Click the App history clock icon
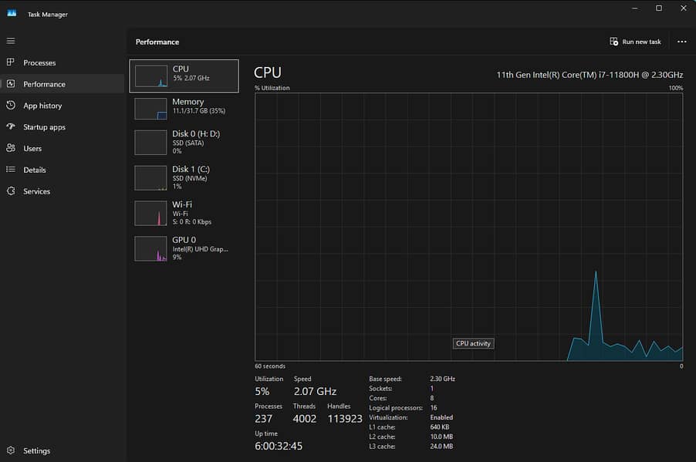This screenshot has width=696, height=462. coord(11,106)
